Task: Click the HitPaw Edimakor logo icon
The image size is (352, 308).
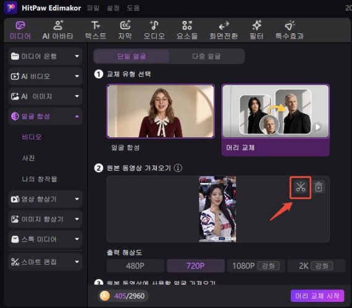Action: [x=10, y=7]
